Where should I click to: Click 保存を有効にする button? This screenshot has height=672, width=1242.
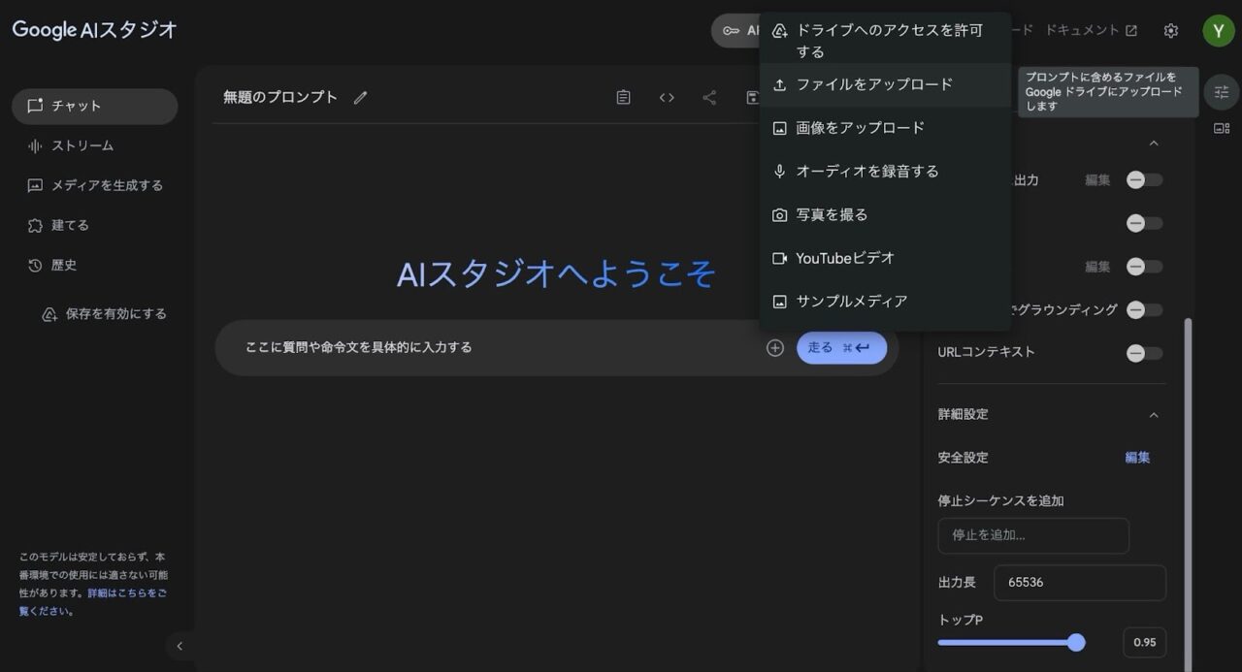(104, 314)
